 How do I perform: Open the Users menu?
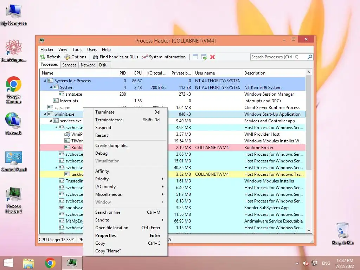tap(92, 49)
